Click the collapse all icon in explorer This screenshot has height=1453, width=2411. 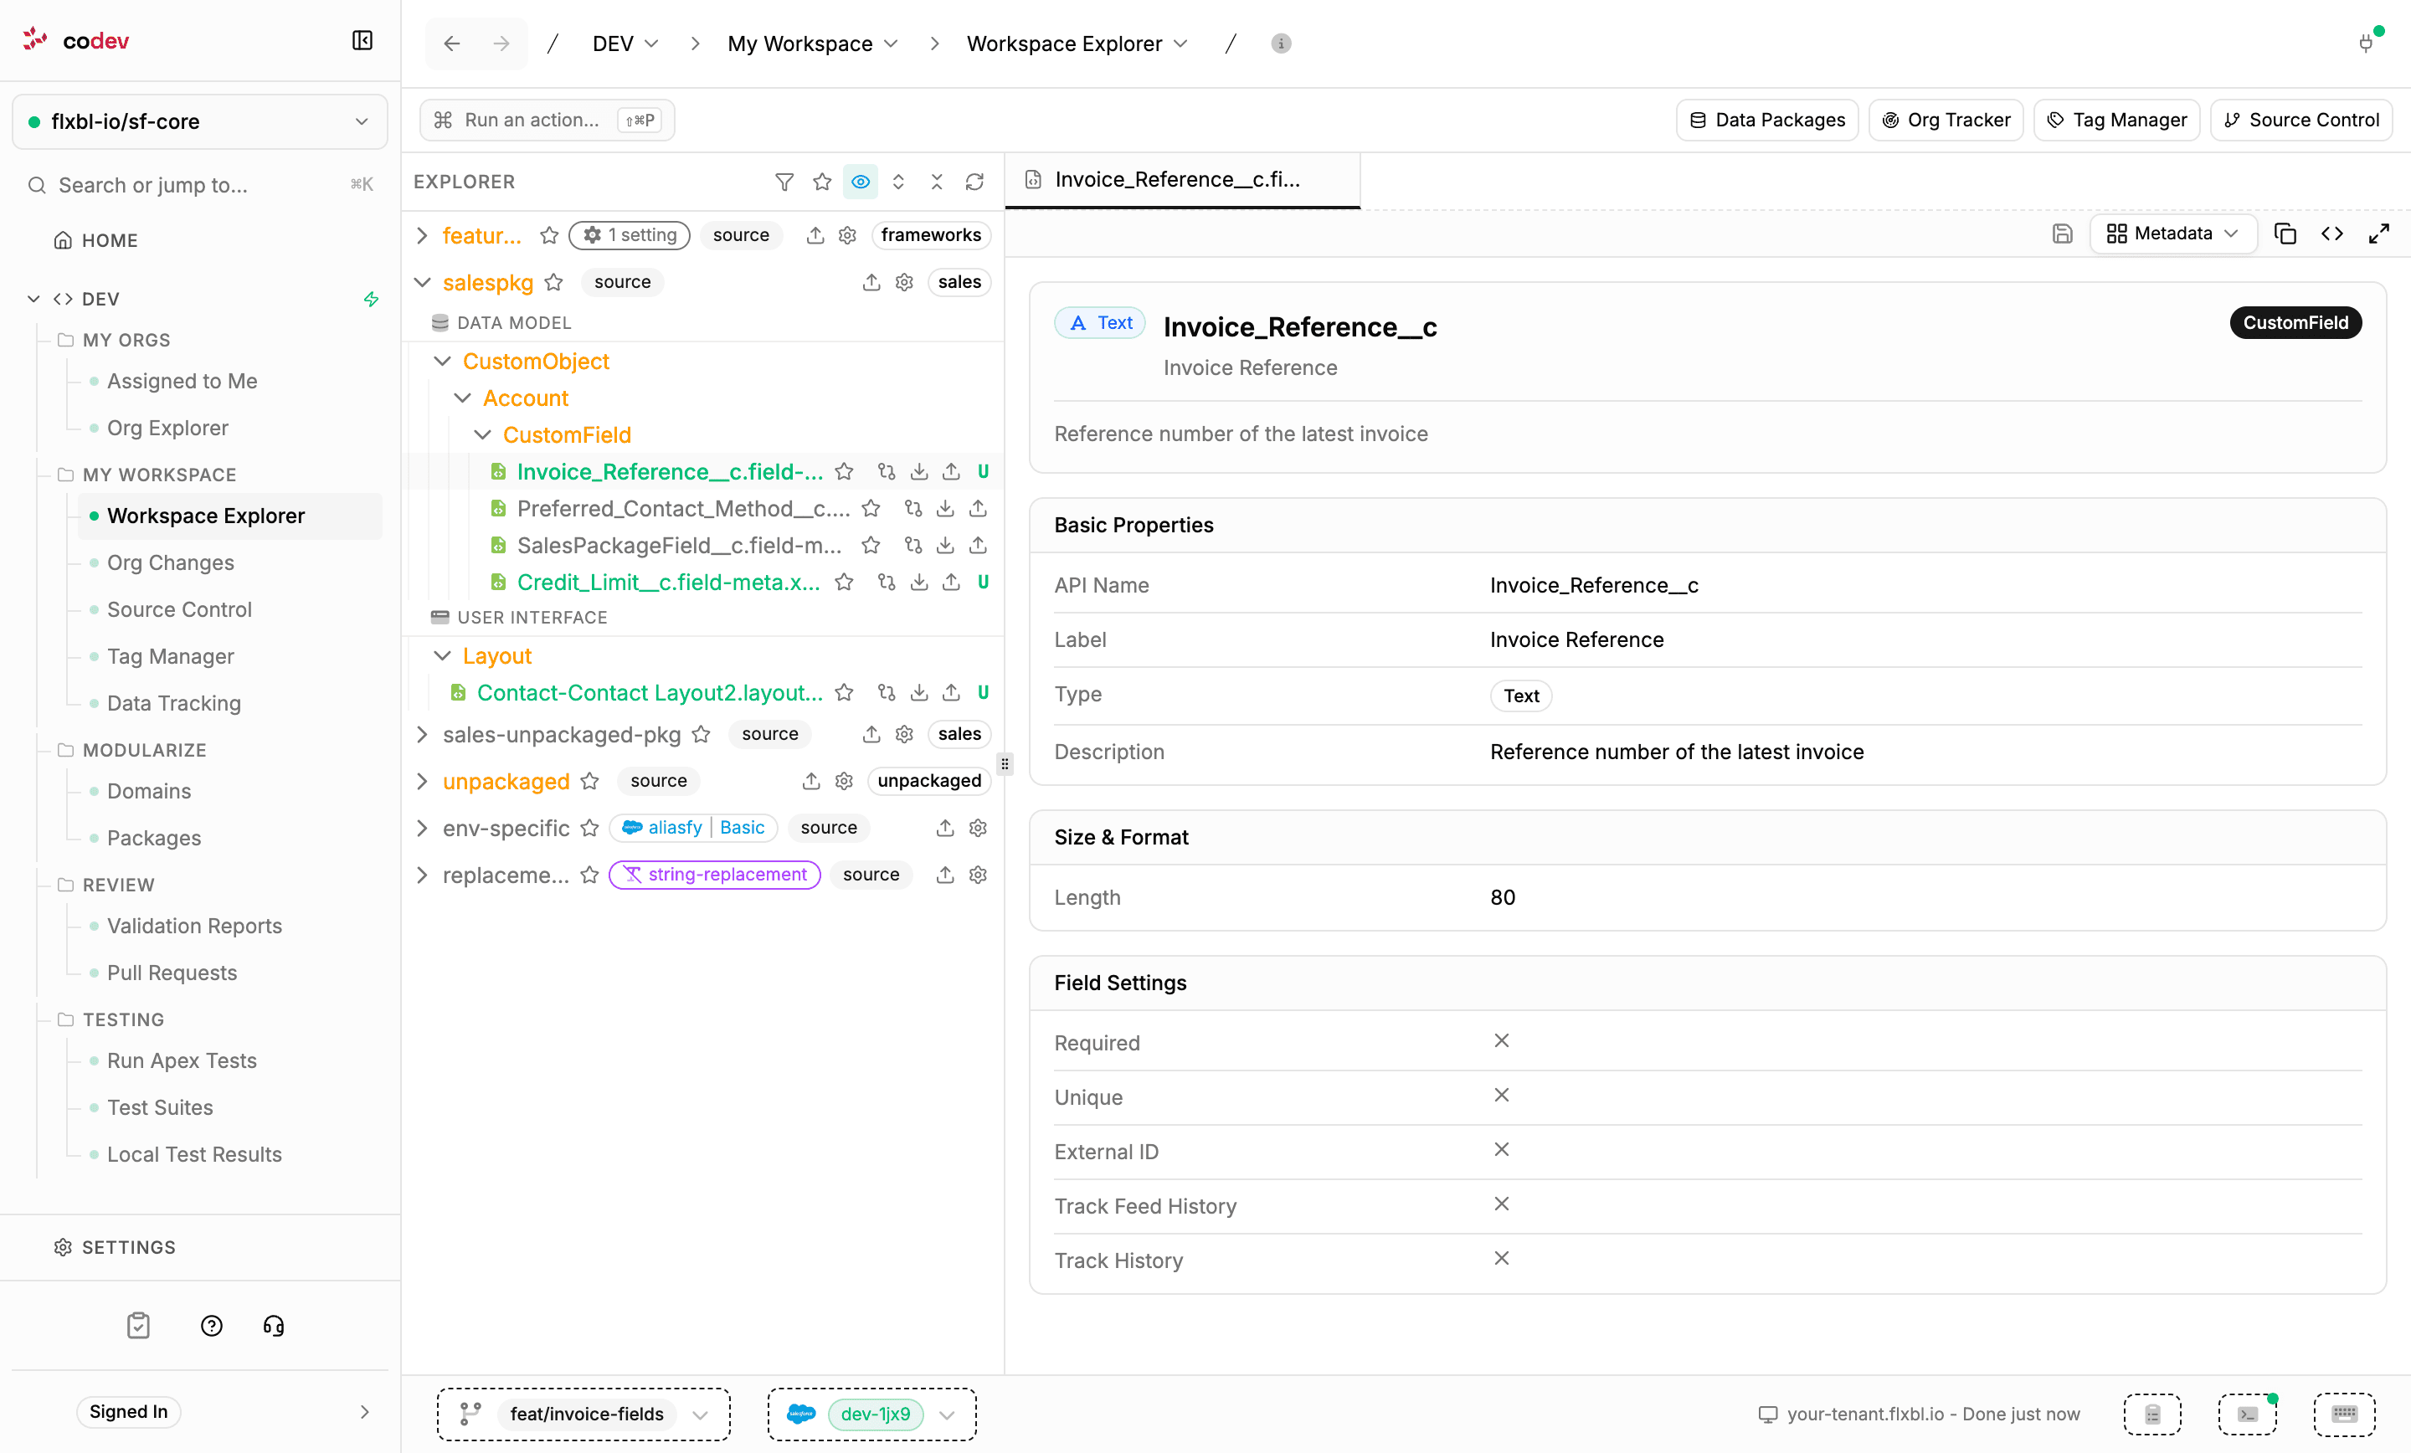(937, 181)
